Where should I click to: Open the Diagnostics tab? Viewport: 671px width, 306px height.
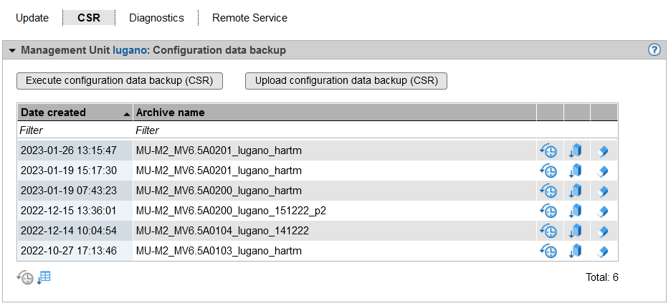156,18
